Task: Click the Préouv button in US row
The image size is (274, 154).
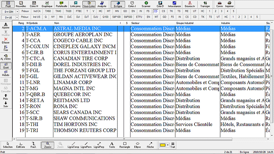Action: [25, 17]
